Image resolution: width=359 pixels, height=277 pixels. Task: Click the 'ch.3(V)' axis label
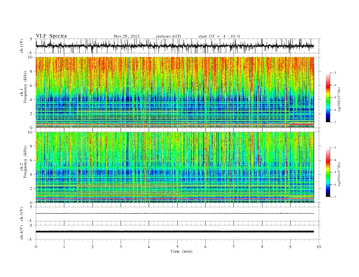[x=22, y=214]
